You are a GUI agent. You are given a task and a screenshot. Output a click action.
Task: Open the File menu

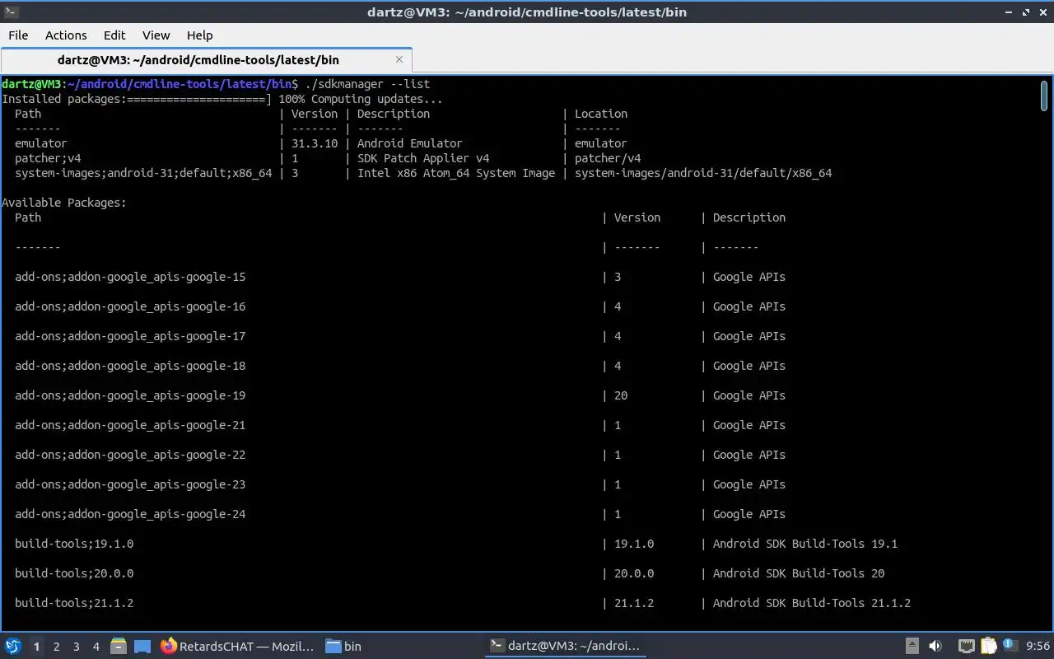(x=18, y=35)
